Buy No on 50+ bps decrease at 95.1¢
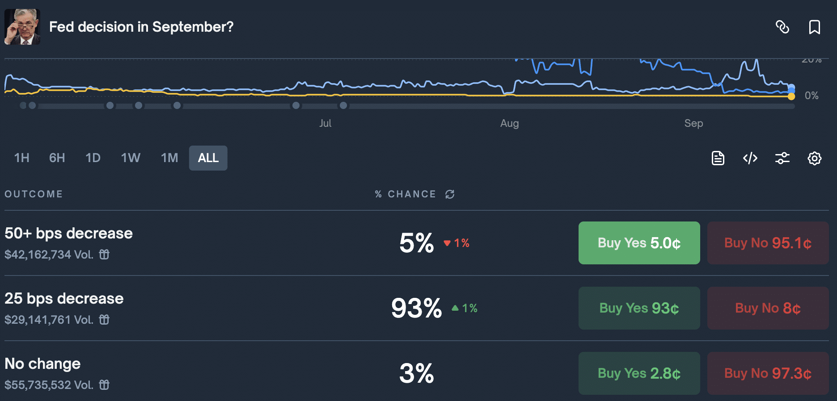837x401 pixels. 767,243
